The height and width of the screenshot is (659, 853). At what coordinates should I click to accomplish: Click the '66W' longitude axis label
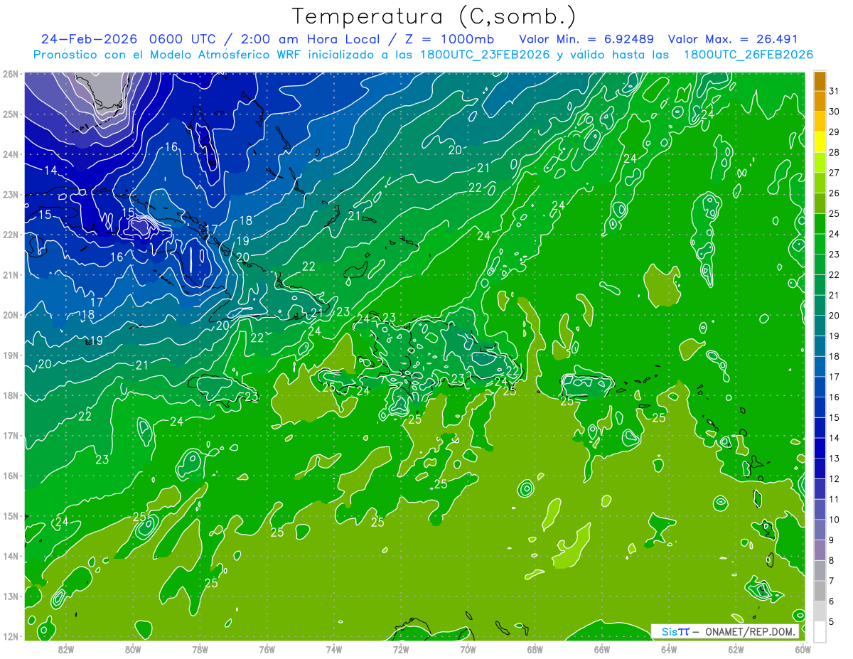click(x=602, y=649)
